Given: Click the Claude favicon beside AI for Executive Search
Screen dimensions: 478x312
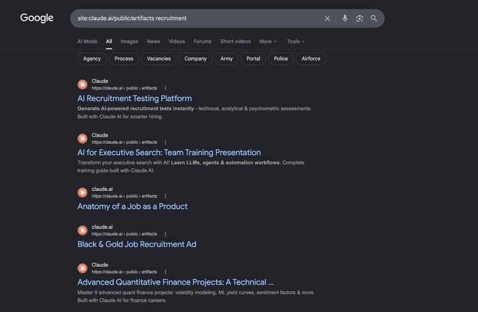Looking at the screenshot, I should point(82,138).
